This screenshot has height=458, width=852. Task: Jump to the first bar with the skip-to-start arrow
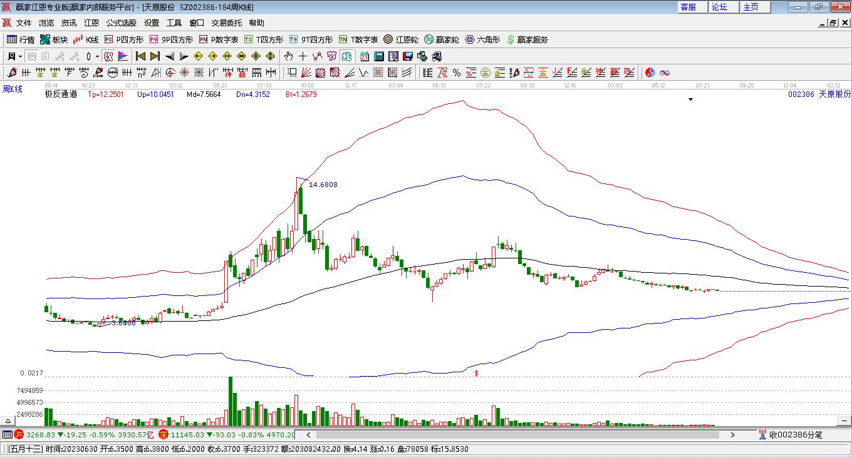pos(141,56)
